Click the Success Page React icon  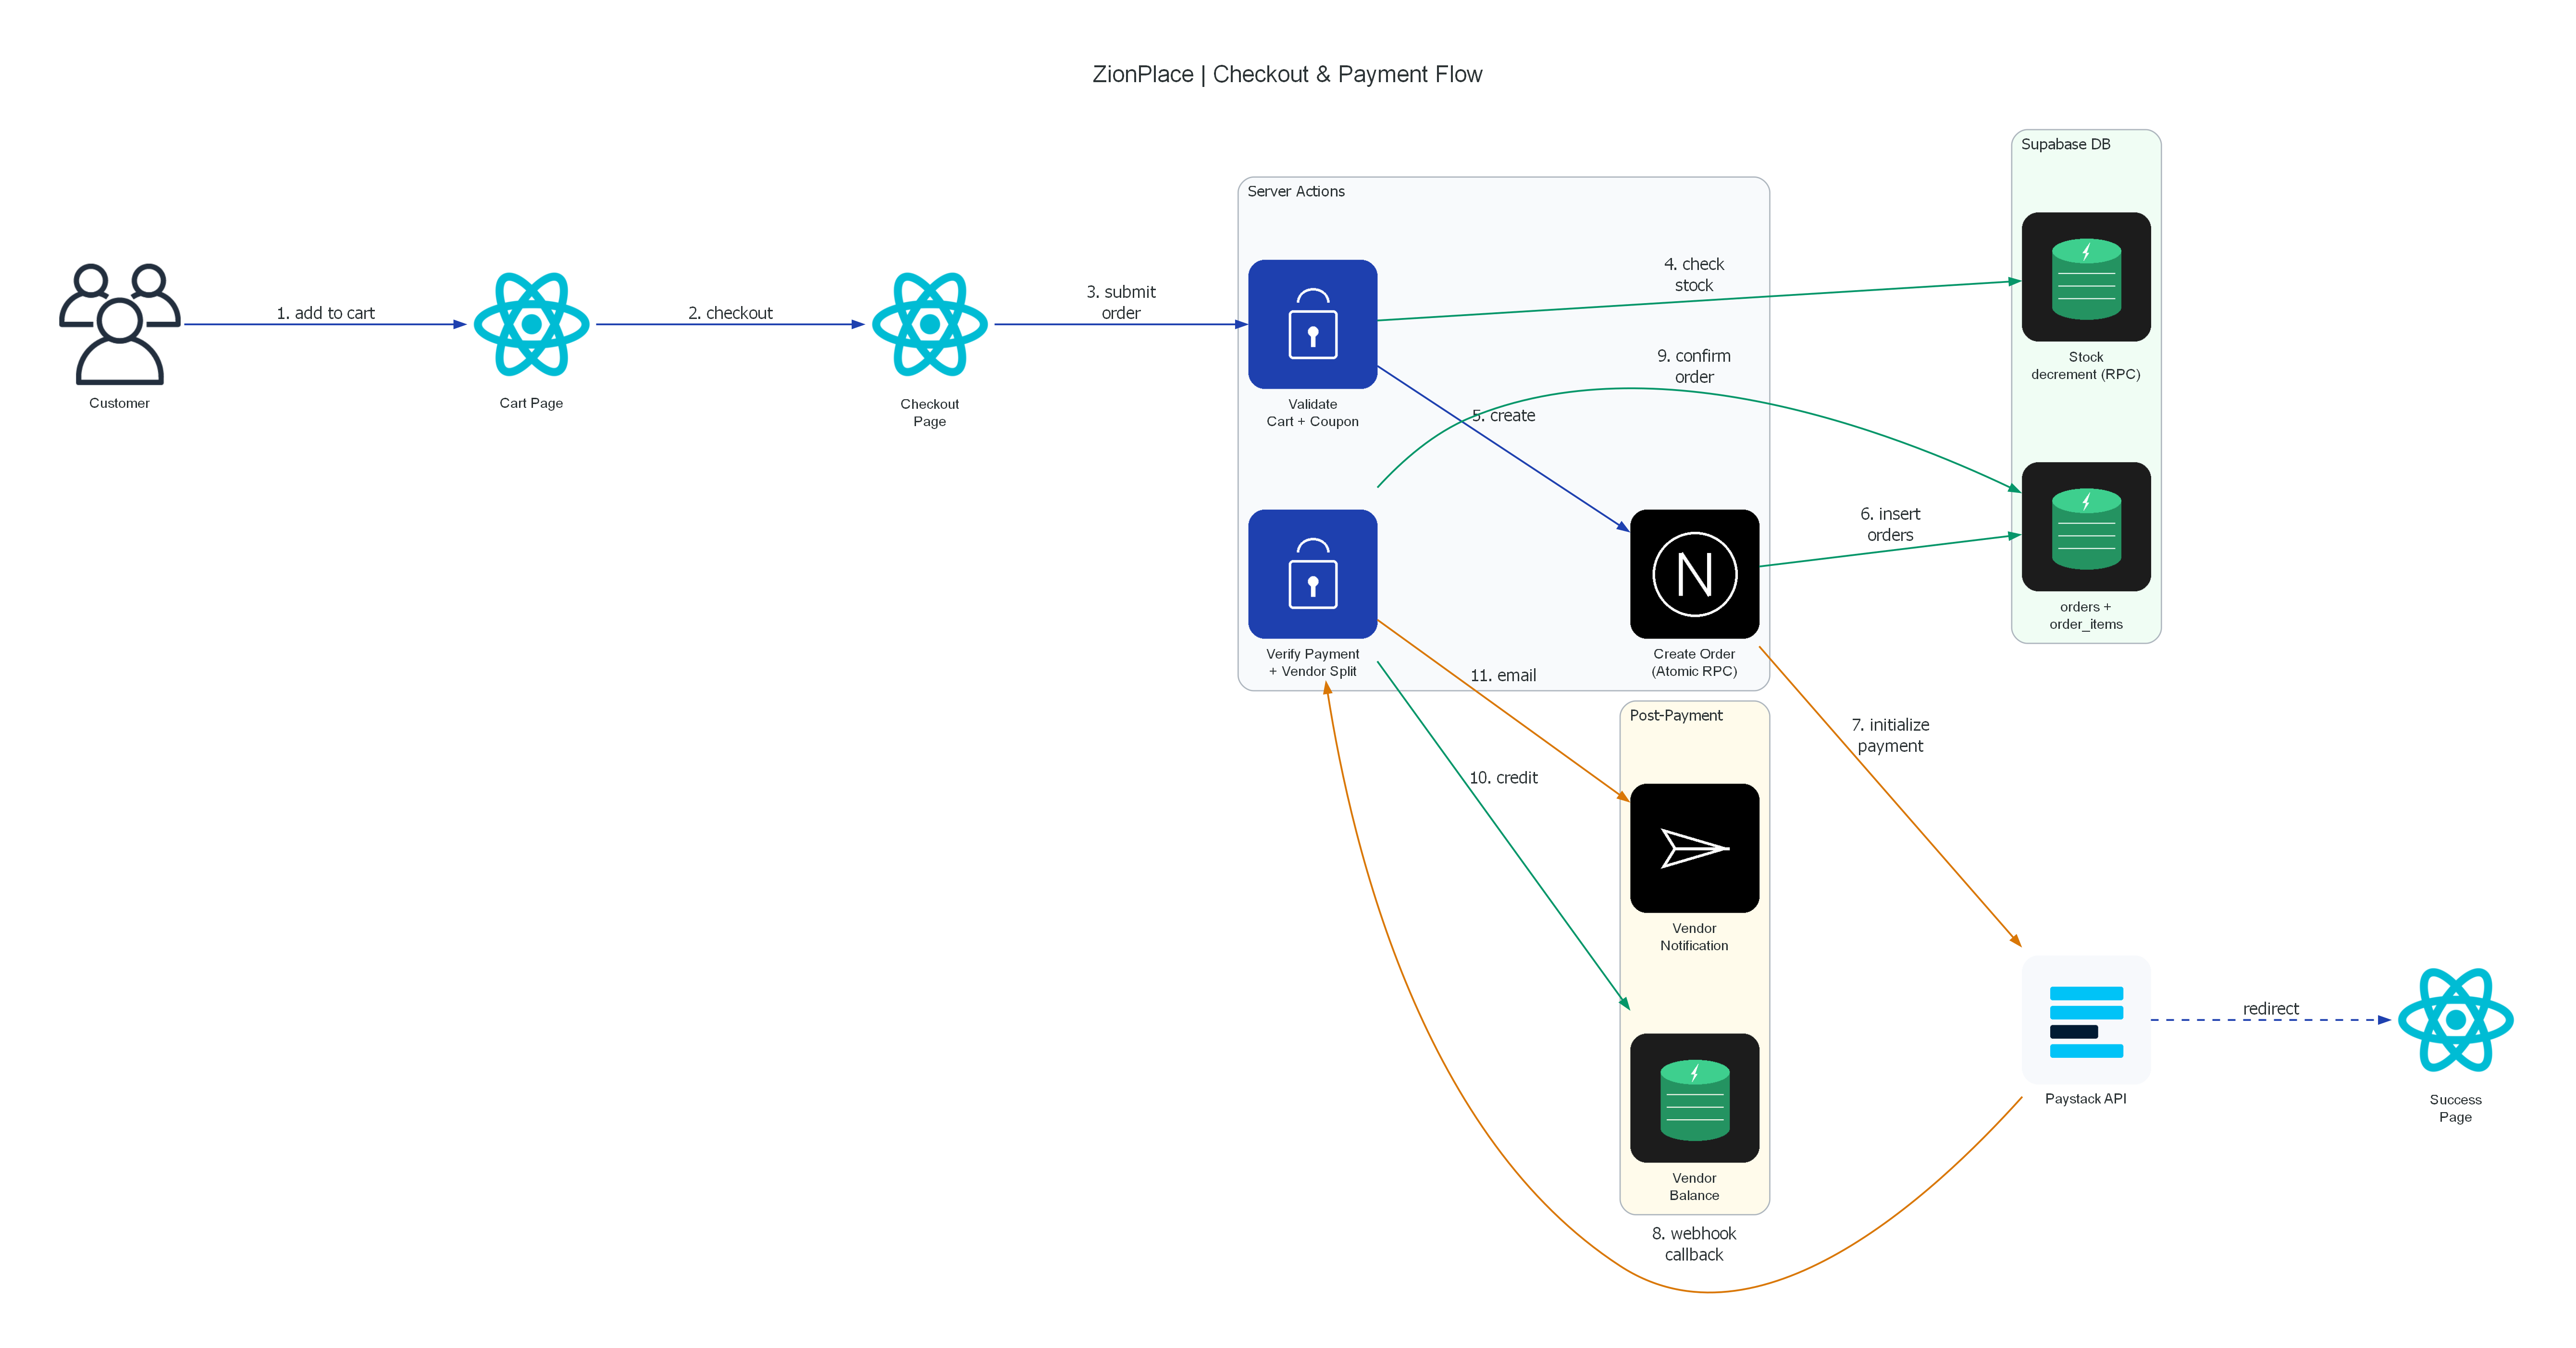[x=2455, y=1020]
